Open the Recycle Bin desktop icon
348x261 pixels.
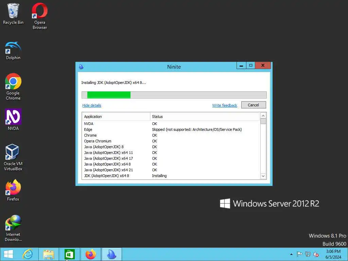[13, 14]
